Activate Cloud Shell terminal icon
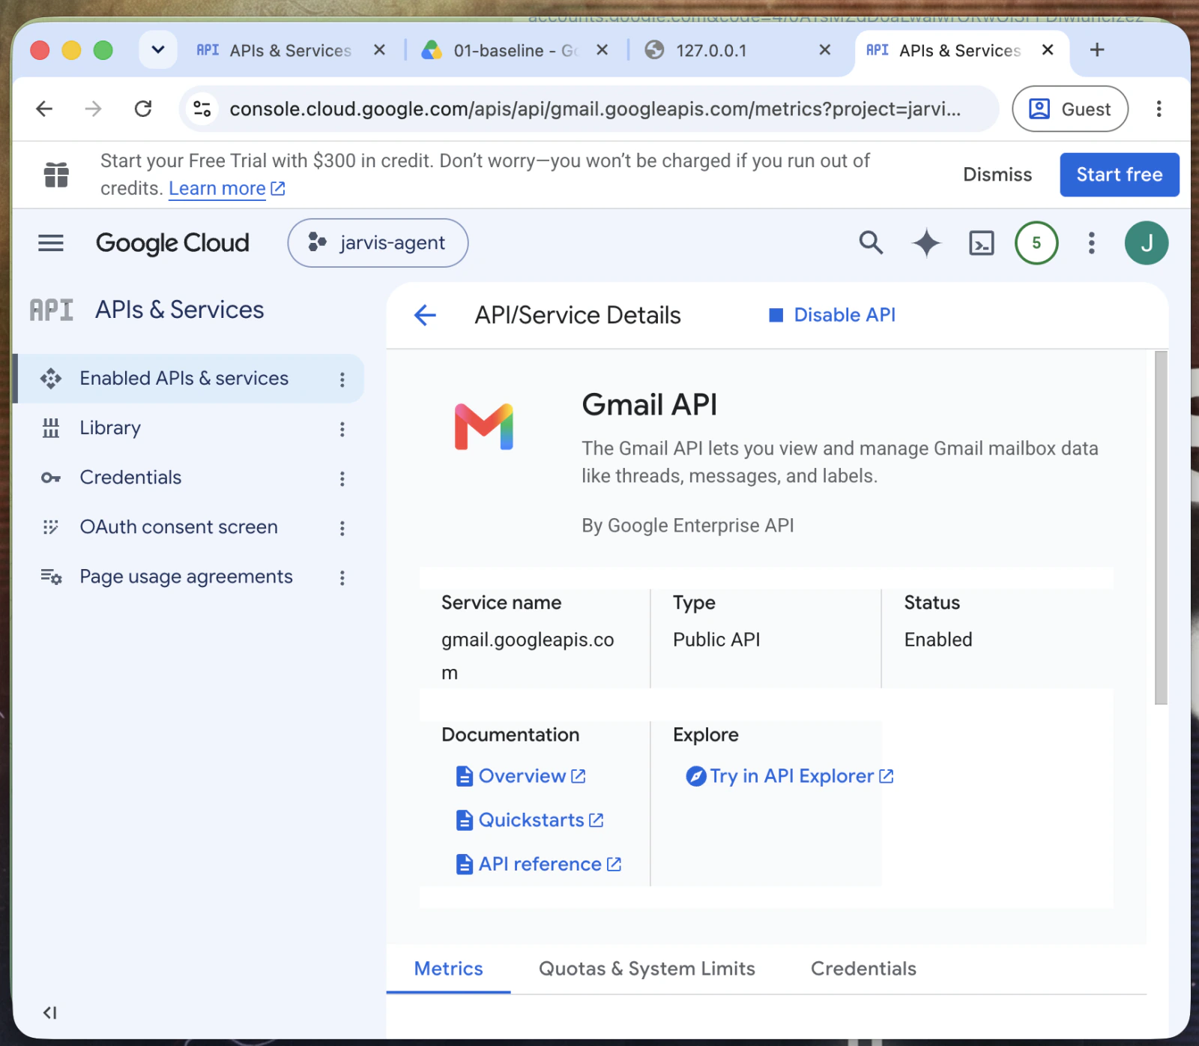 (982, 243)
